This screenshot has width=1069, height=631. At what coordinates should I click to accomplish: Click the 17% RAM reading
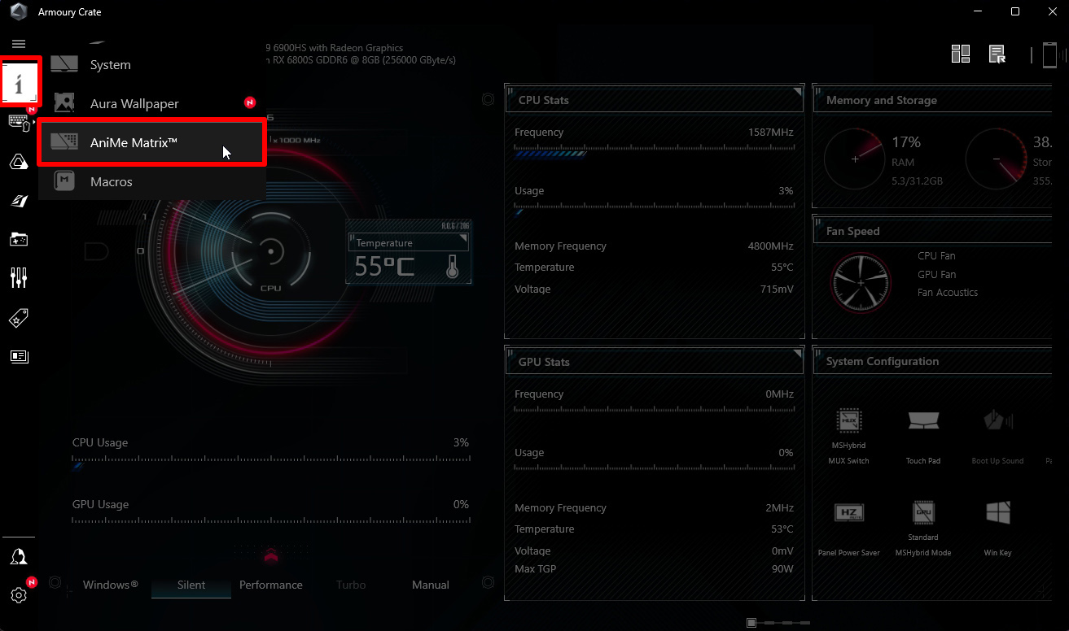(x=905, y=142)
